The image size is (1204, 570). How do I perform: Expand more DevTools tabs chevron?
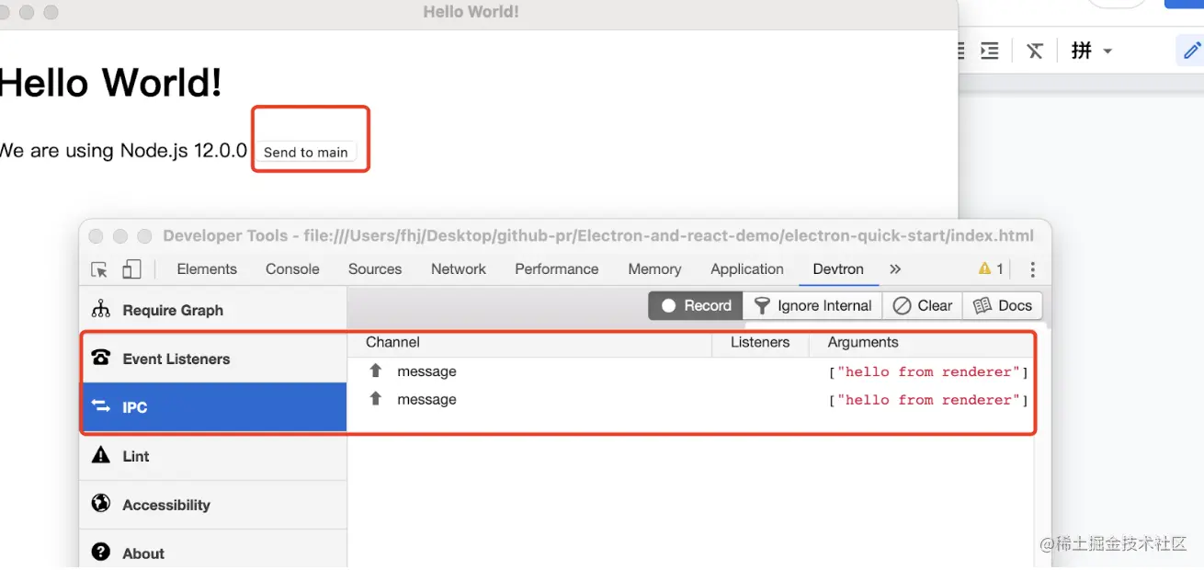[x=895, y=269]
